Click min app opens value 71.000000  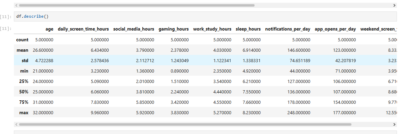click(x=346, y=71)
